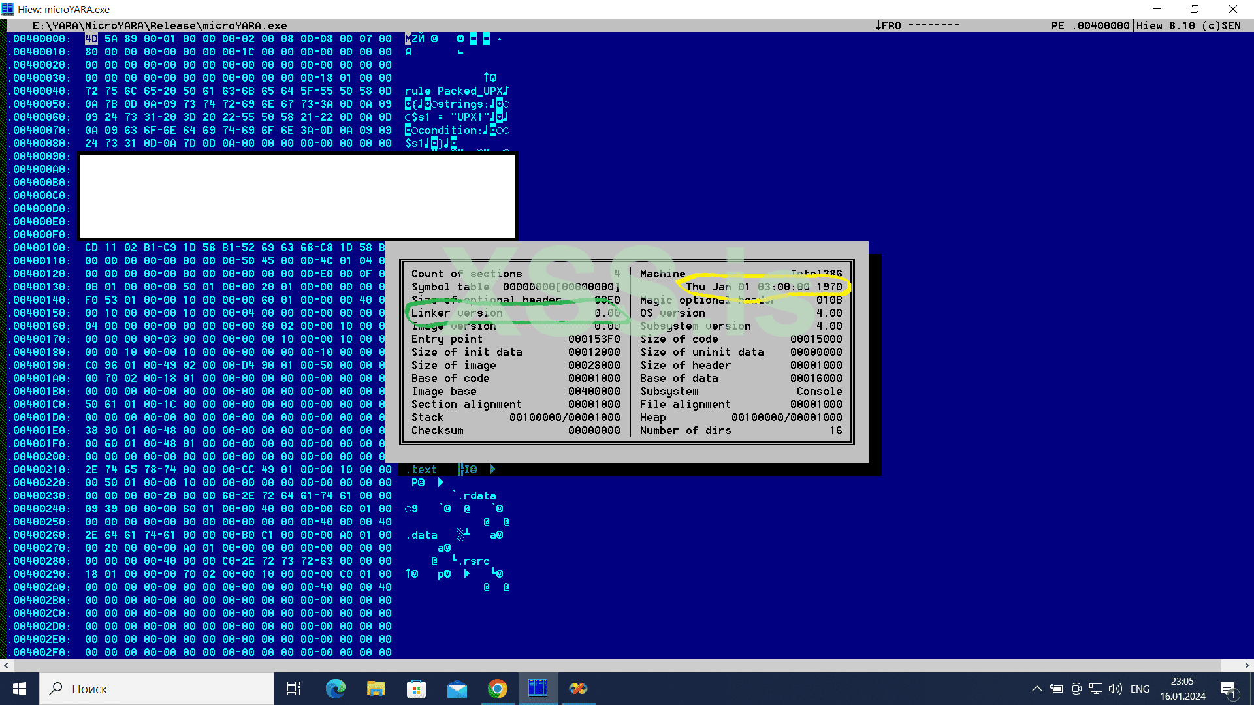This screenshot has width=1254, height=705.
Task: Click the right arrow of the bottom scrollbar
Action: [x=1246, y=665]
